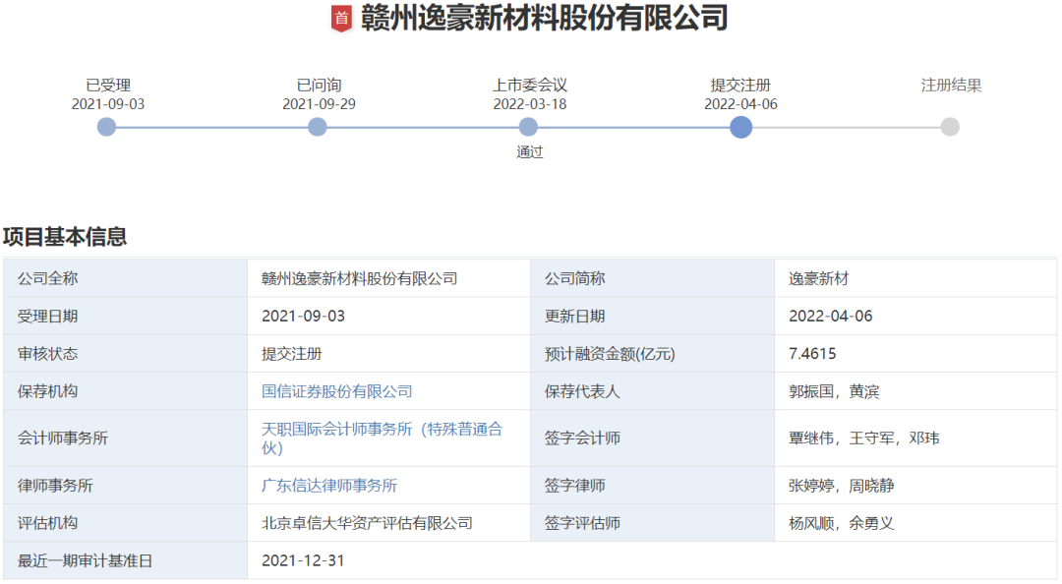Click the 最近一期审计基准日 value 2021-12-31

pos(303,561)
